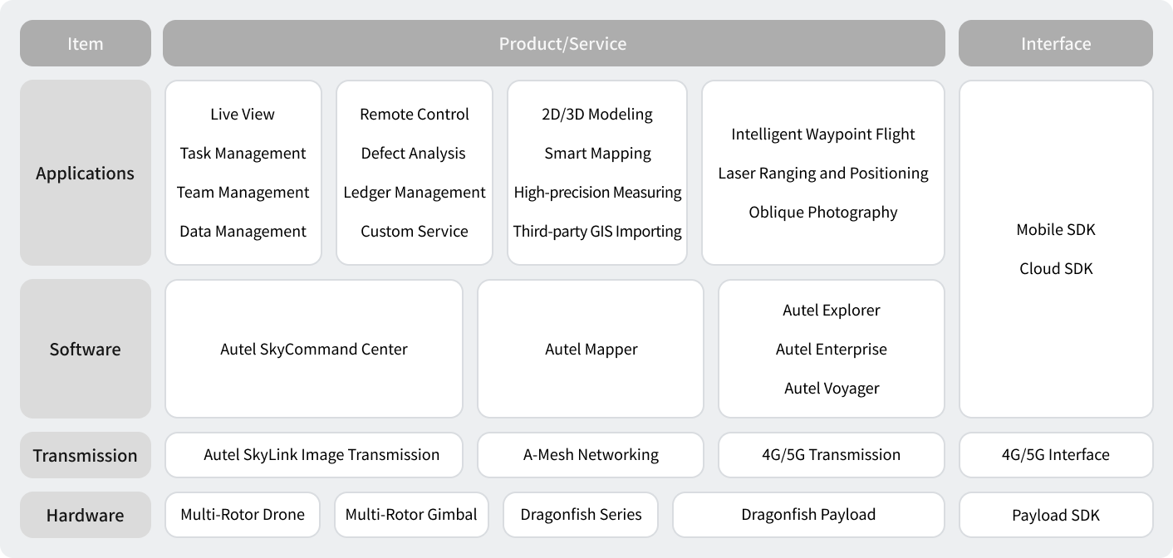Click the Product/Service header
This screenshot has height=558, width=1173.
tap(562, 43)
